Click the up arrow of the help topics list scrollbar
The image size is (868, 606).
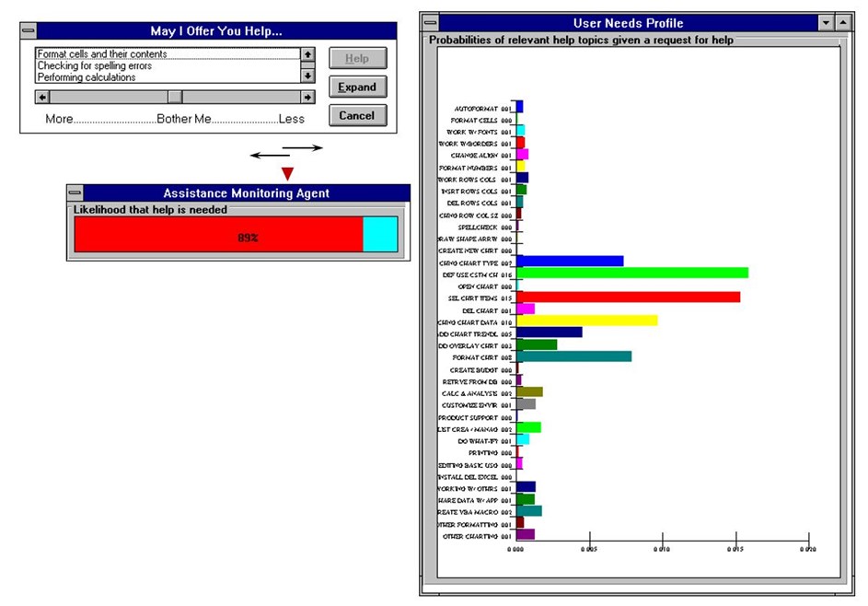[x=308, y=54]
